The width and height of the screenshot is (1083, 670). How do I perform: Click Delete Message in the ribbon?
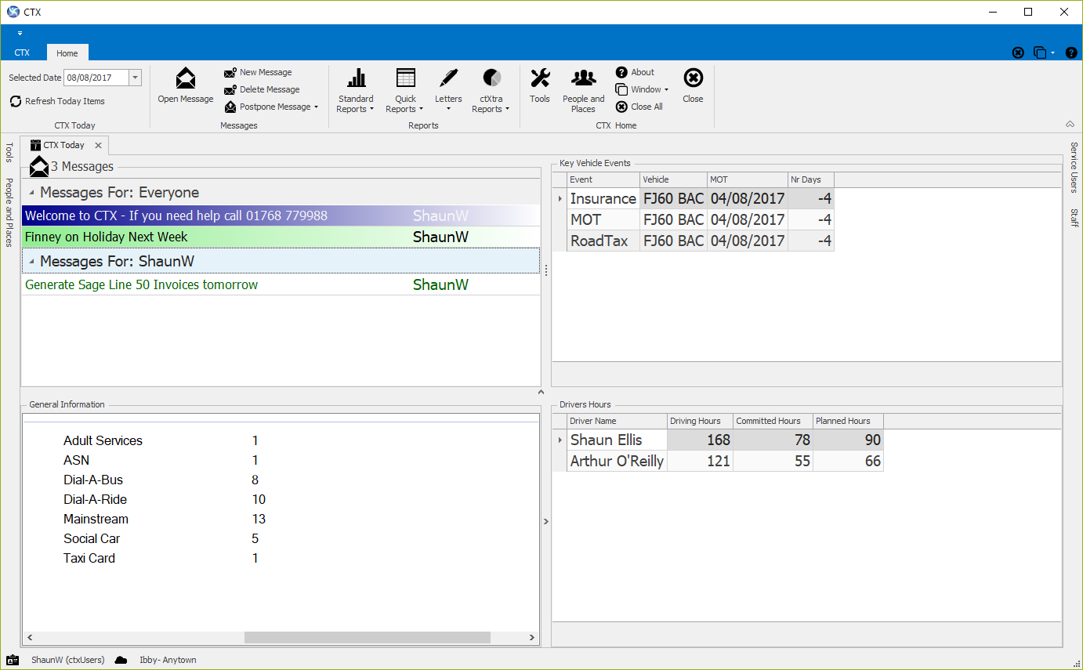262,89
